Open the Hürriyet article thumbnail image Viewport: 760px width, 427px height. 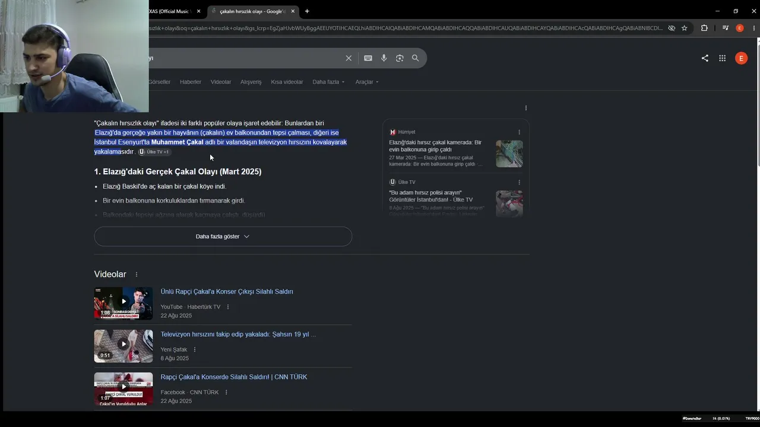(x=509, y=154)
